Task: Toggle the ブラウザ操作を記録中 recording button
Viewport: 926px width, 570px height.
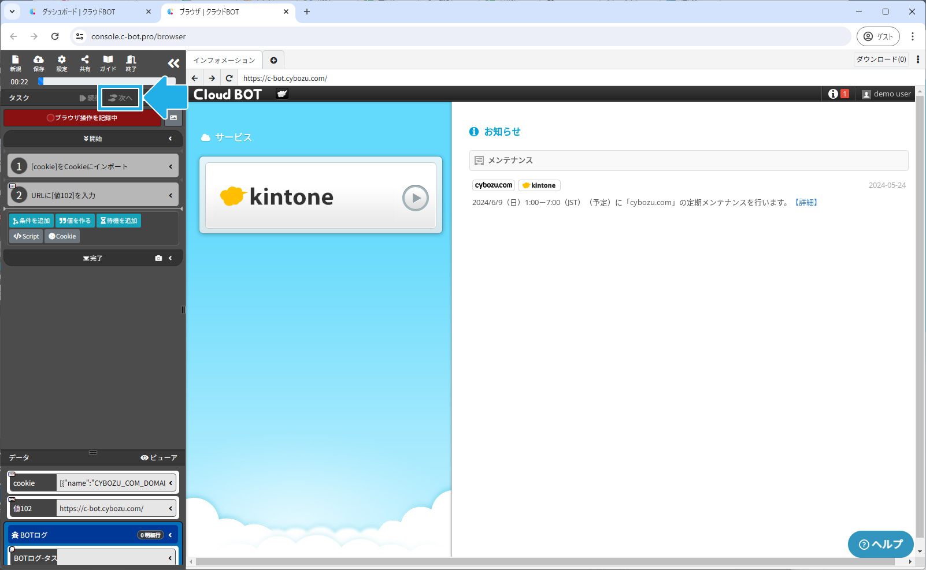Action: pyautogui.click(x=82, y=118)
